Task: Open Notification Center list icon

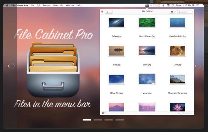Action: (197, 5)
